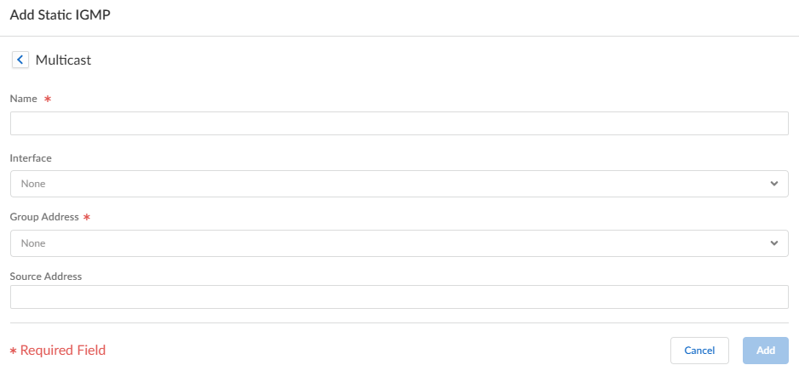The width and height of the screenshot is (799, 388).
Task: Click the Name field label
Action: tap(24, 99)
